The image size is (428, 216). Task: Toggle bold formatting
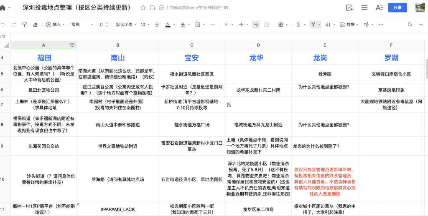pos(157,25)
